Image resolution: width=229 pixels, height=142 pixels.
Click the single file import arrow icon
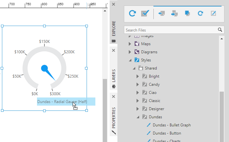[x=161, y=13]
